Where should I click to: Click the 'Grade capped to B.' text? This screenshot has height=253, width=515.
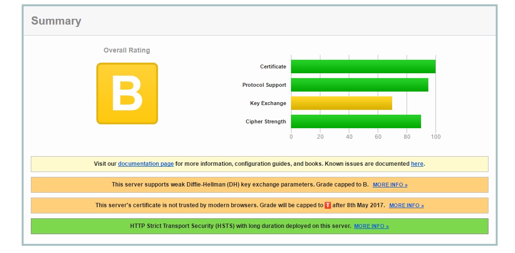[x=342, y=185]
